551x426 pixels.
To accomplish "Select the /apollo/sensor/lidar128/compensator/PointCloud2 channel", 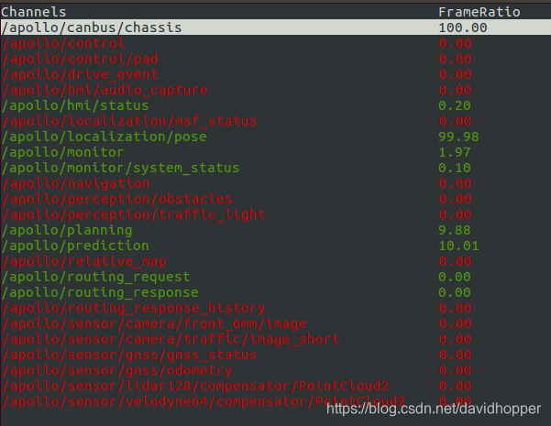I will point(194,386).
